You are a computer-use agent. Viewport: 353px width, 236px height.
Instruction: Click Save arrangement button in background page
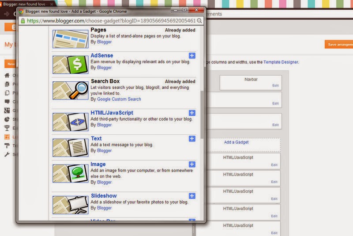coord(339,44)
